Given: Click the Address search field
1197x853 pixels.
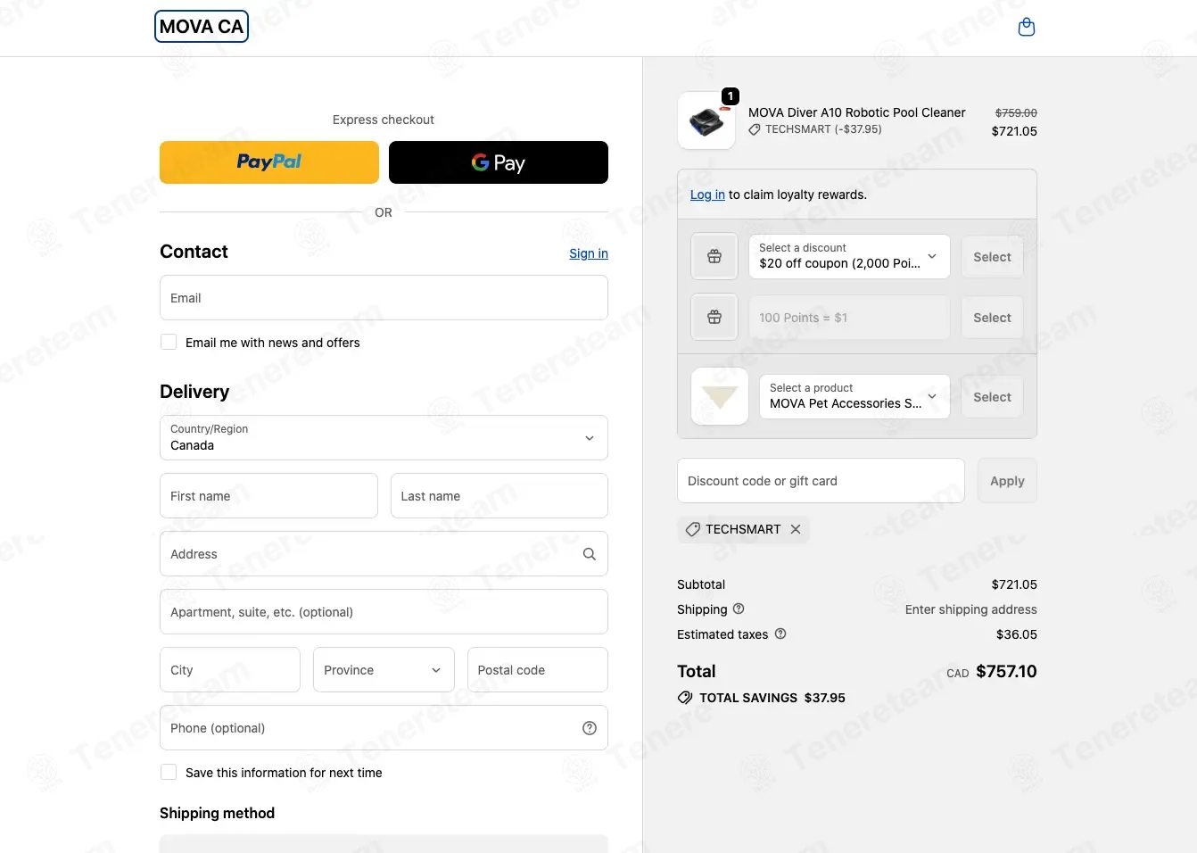Looking at the screenshot, I should coord(384,554).
